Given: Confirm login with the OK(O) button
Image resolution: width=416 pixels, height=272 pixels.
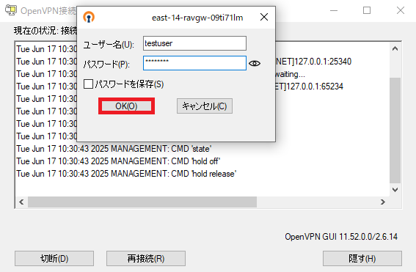Looking at the screenshot, I should pos(126,106).
